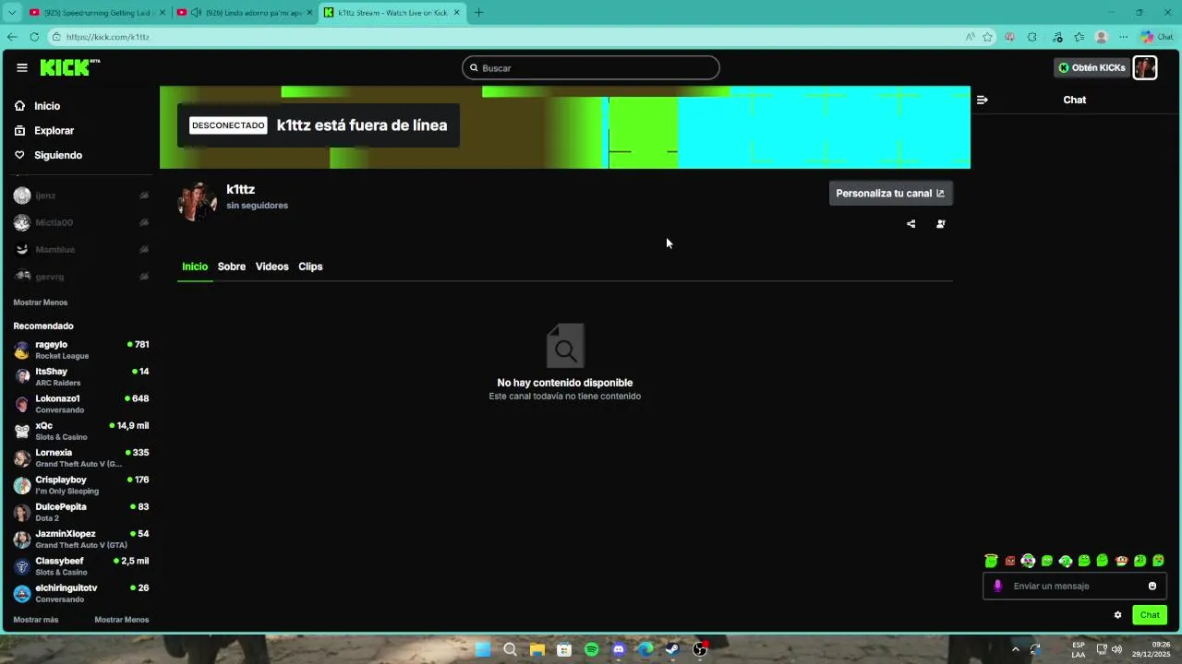Click the user icon beside share
The image size is (1182, 664).
coord(940,224)
